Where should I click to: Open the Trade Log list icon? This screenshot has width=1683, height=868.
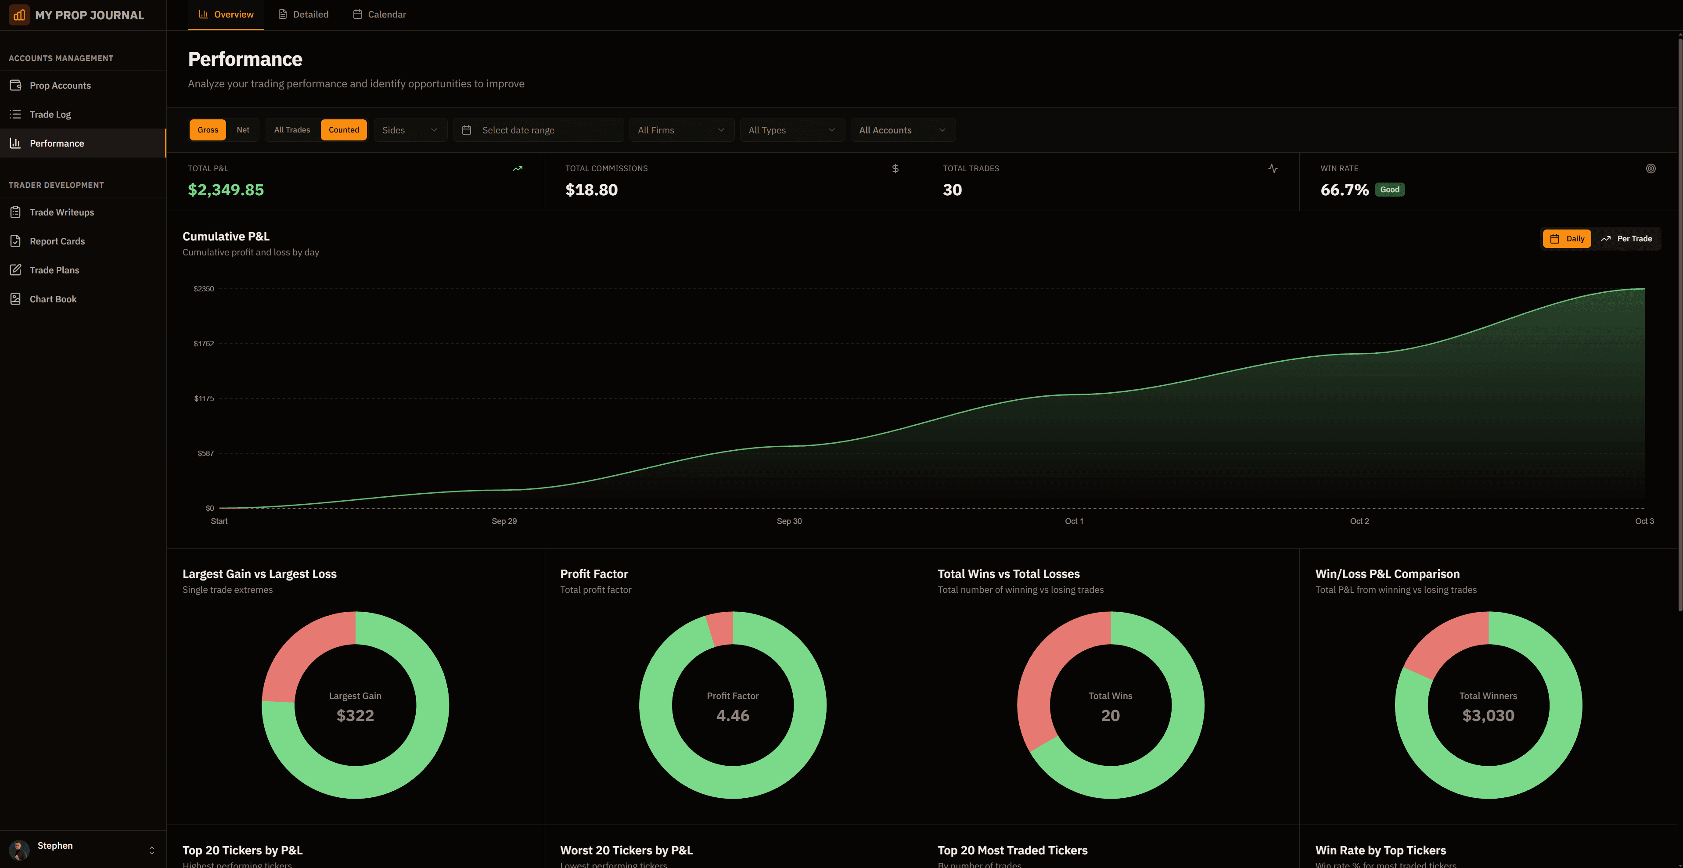pos(16,114)
